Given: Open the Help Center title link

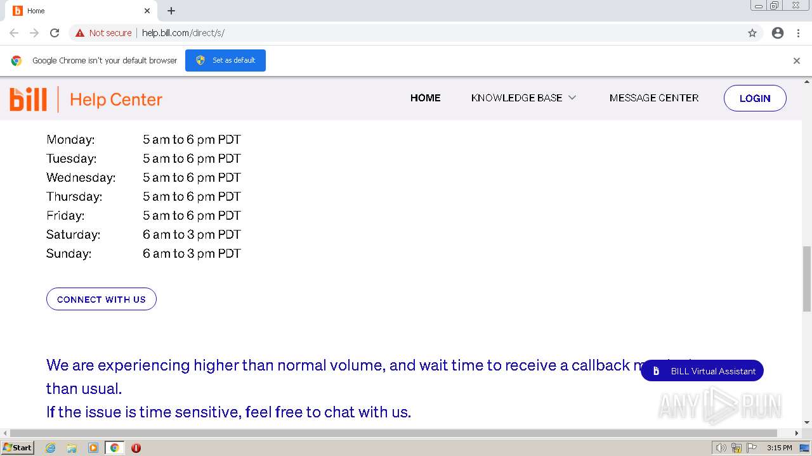Looking at the screenshot, I should point(116,99).
